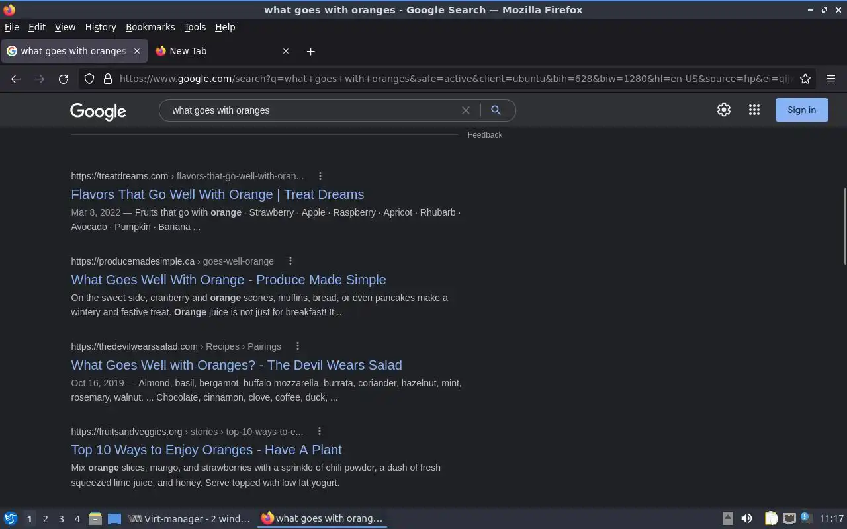
Task: Open the Google apps grid icon
Action: pos(754,110)
